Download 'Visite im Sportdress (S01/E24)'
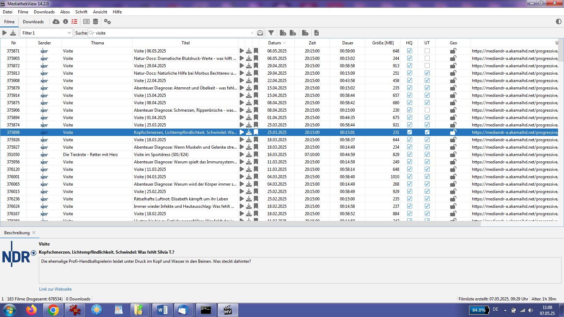This screenshot has width=564, height=317. 249,154
